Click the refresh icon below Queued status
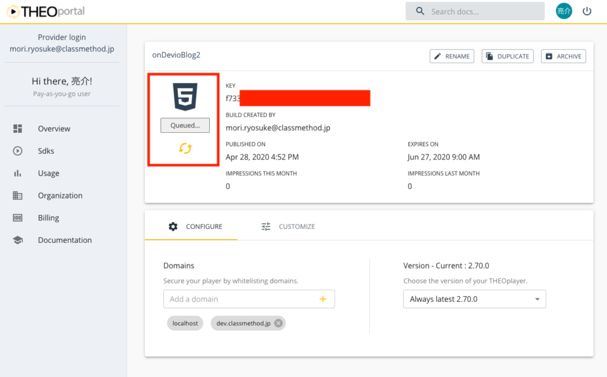 click(x=185, y=147)
